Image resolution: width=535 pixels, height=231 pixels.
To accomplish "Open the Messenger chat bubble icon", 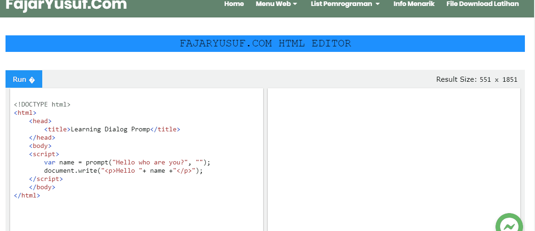I will 509,223.
